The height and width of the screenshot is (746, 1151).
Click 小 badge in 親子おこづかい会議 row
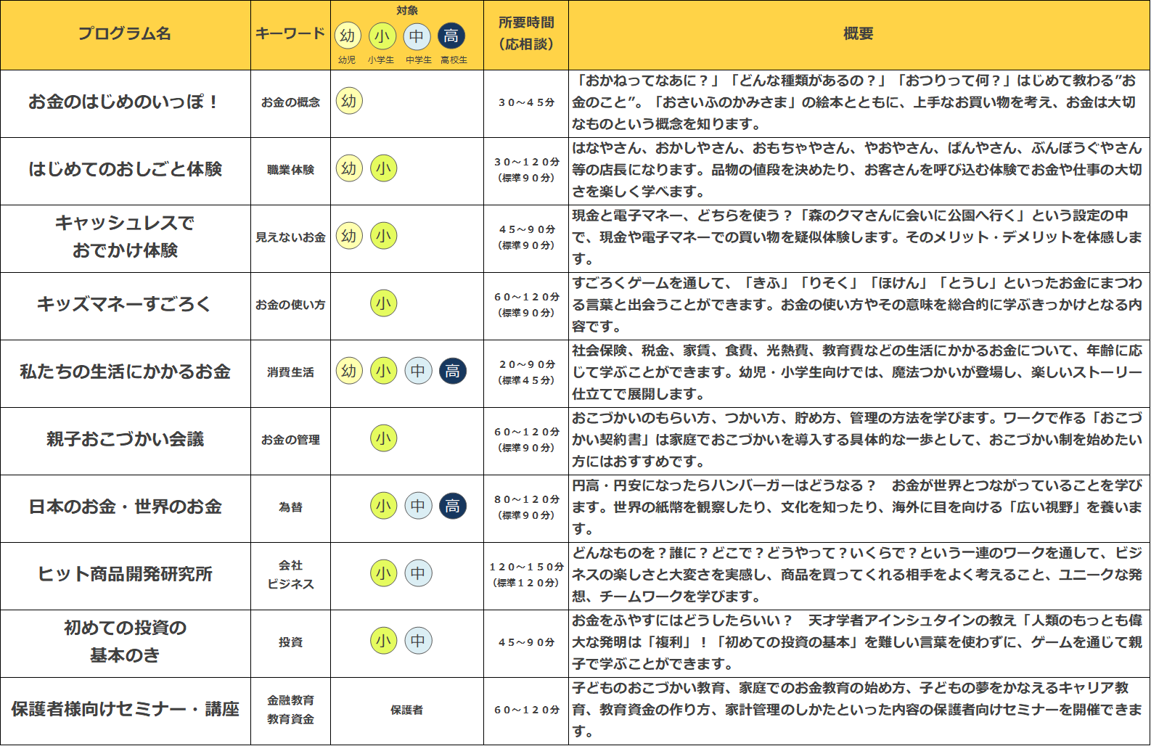pos(384,438)
